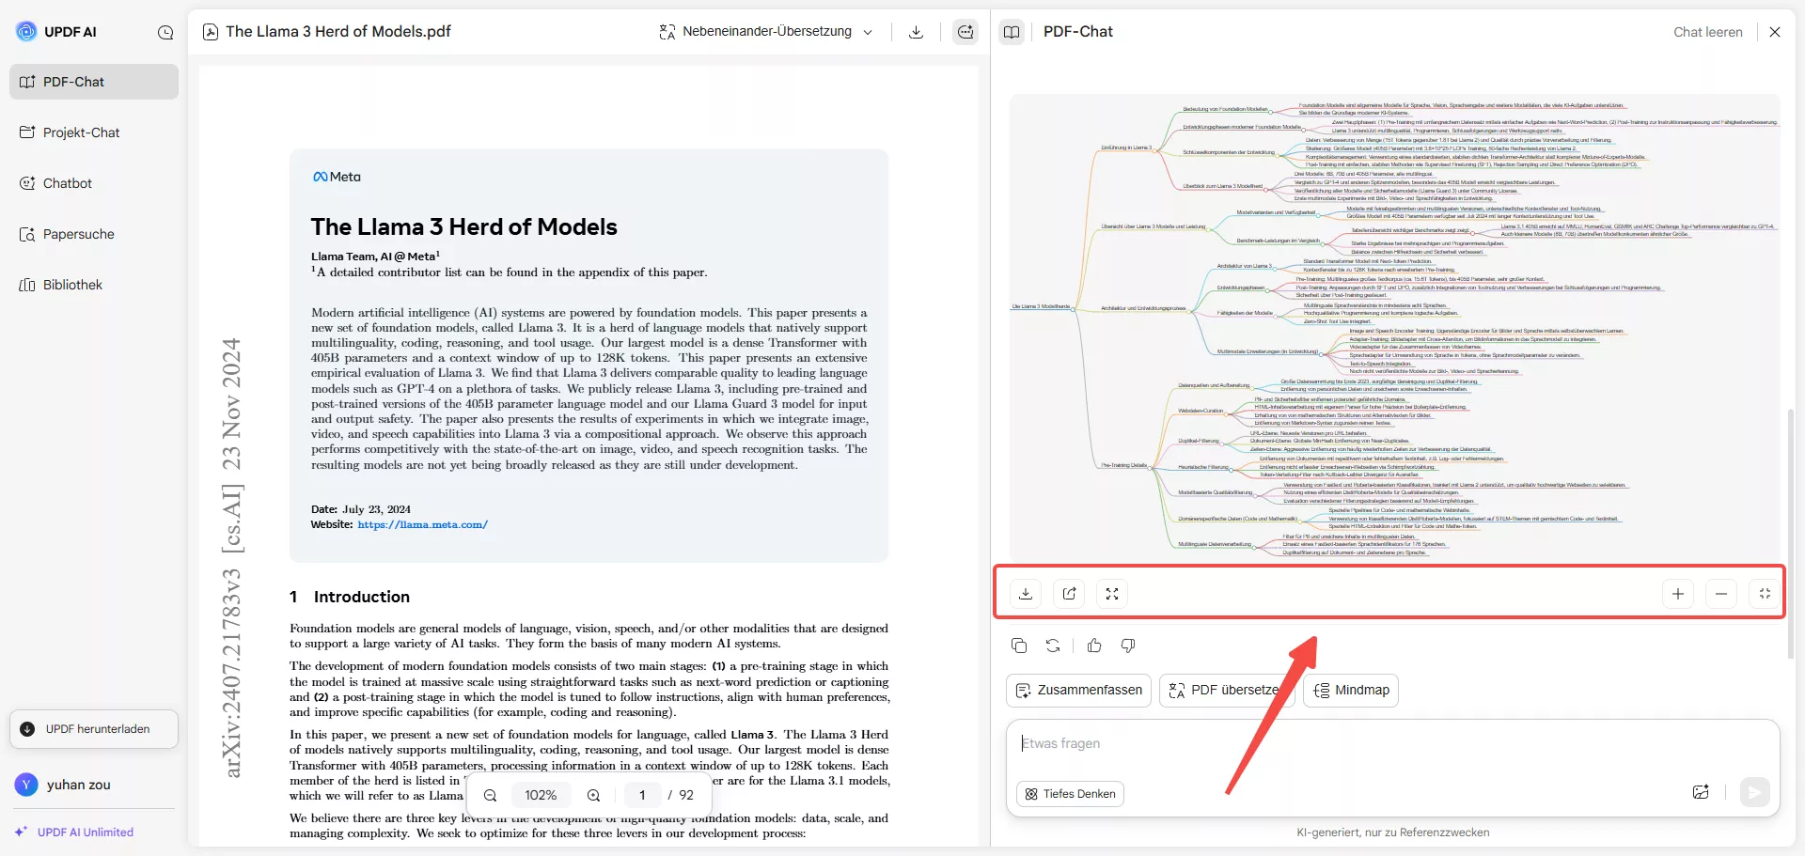1805x856 pixels.
Task: Click Mindmap button
Action: 1351,691
